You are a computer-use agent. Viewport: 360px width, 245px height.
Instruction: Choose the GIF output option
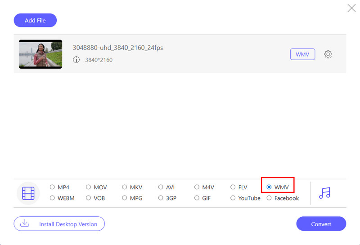click(x=197, y=198)
